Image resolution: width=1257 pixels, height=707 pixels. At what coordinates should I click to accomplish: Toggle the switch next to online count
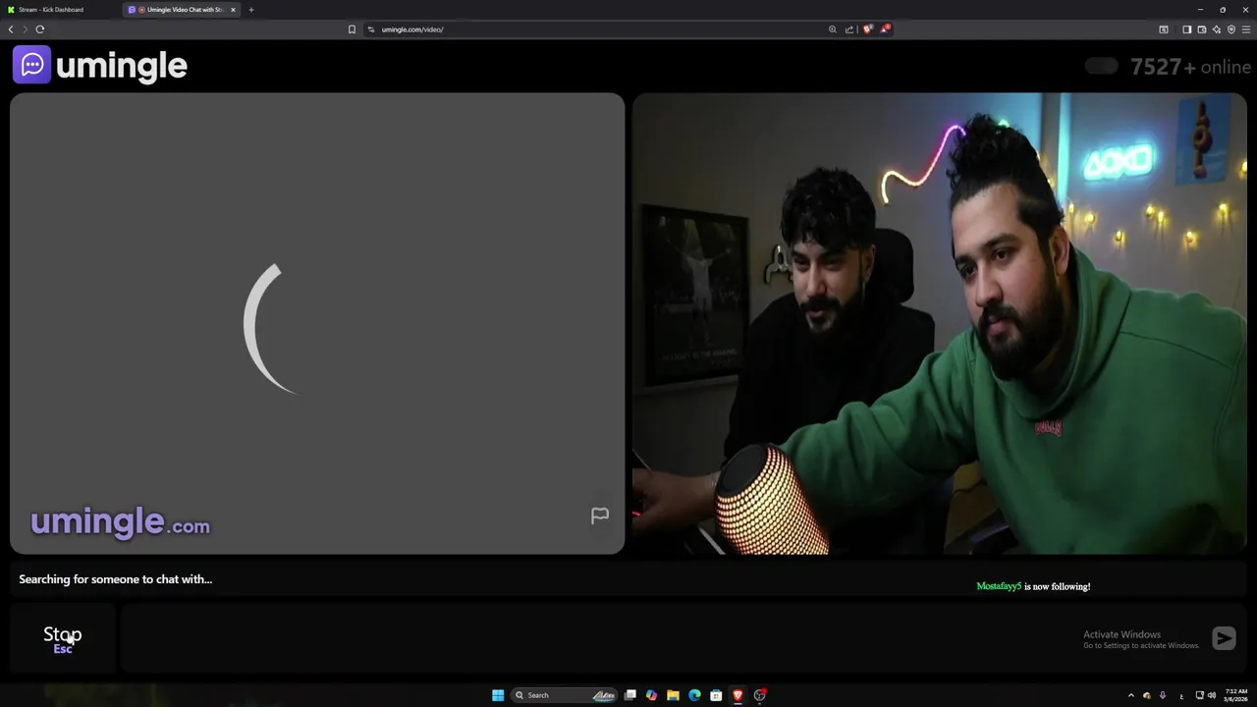(1102, 66)
